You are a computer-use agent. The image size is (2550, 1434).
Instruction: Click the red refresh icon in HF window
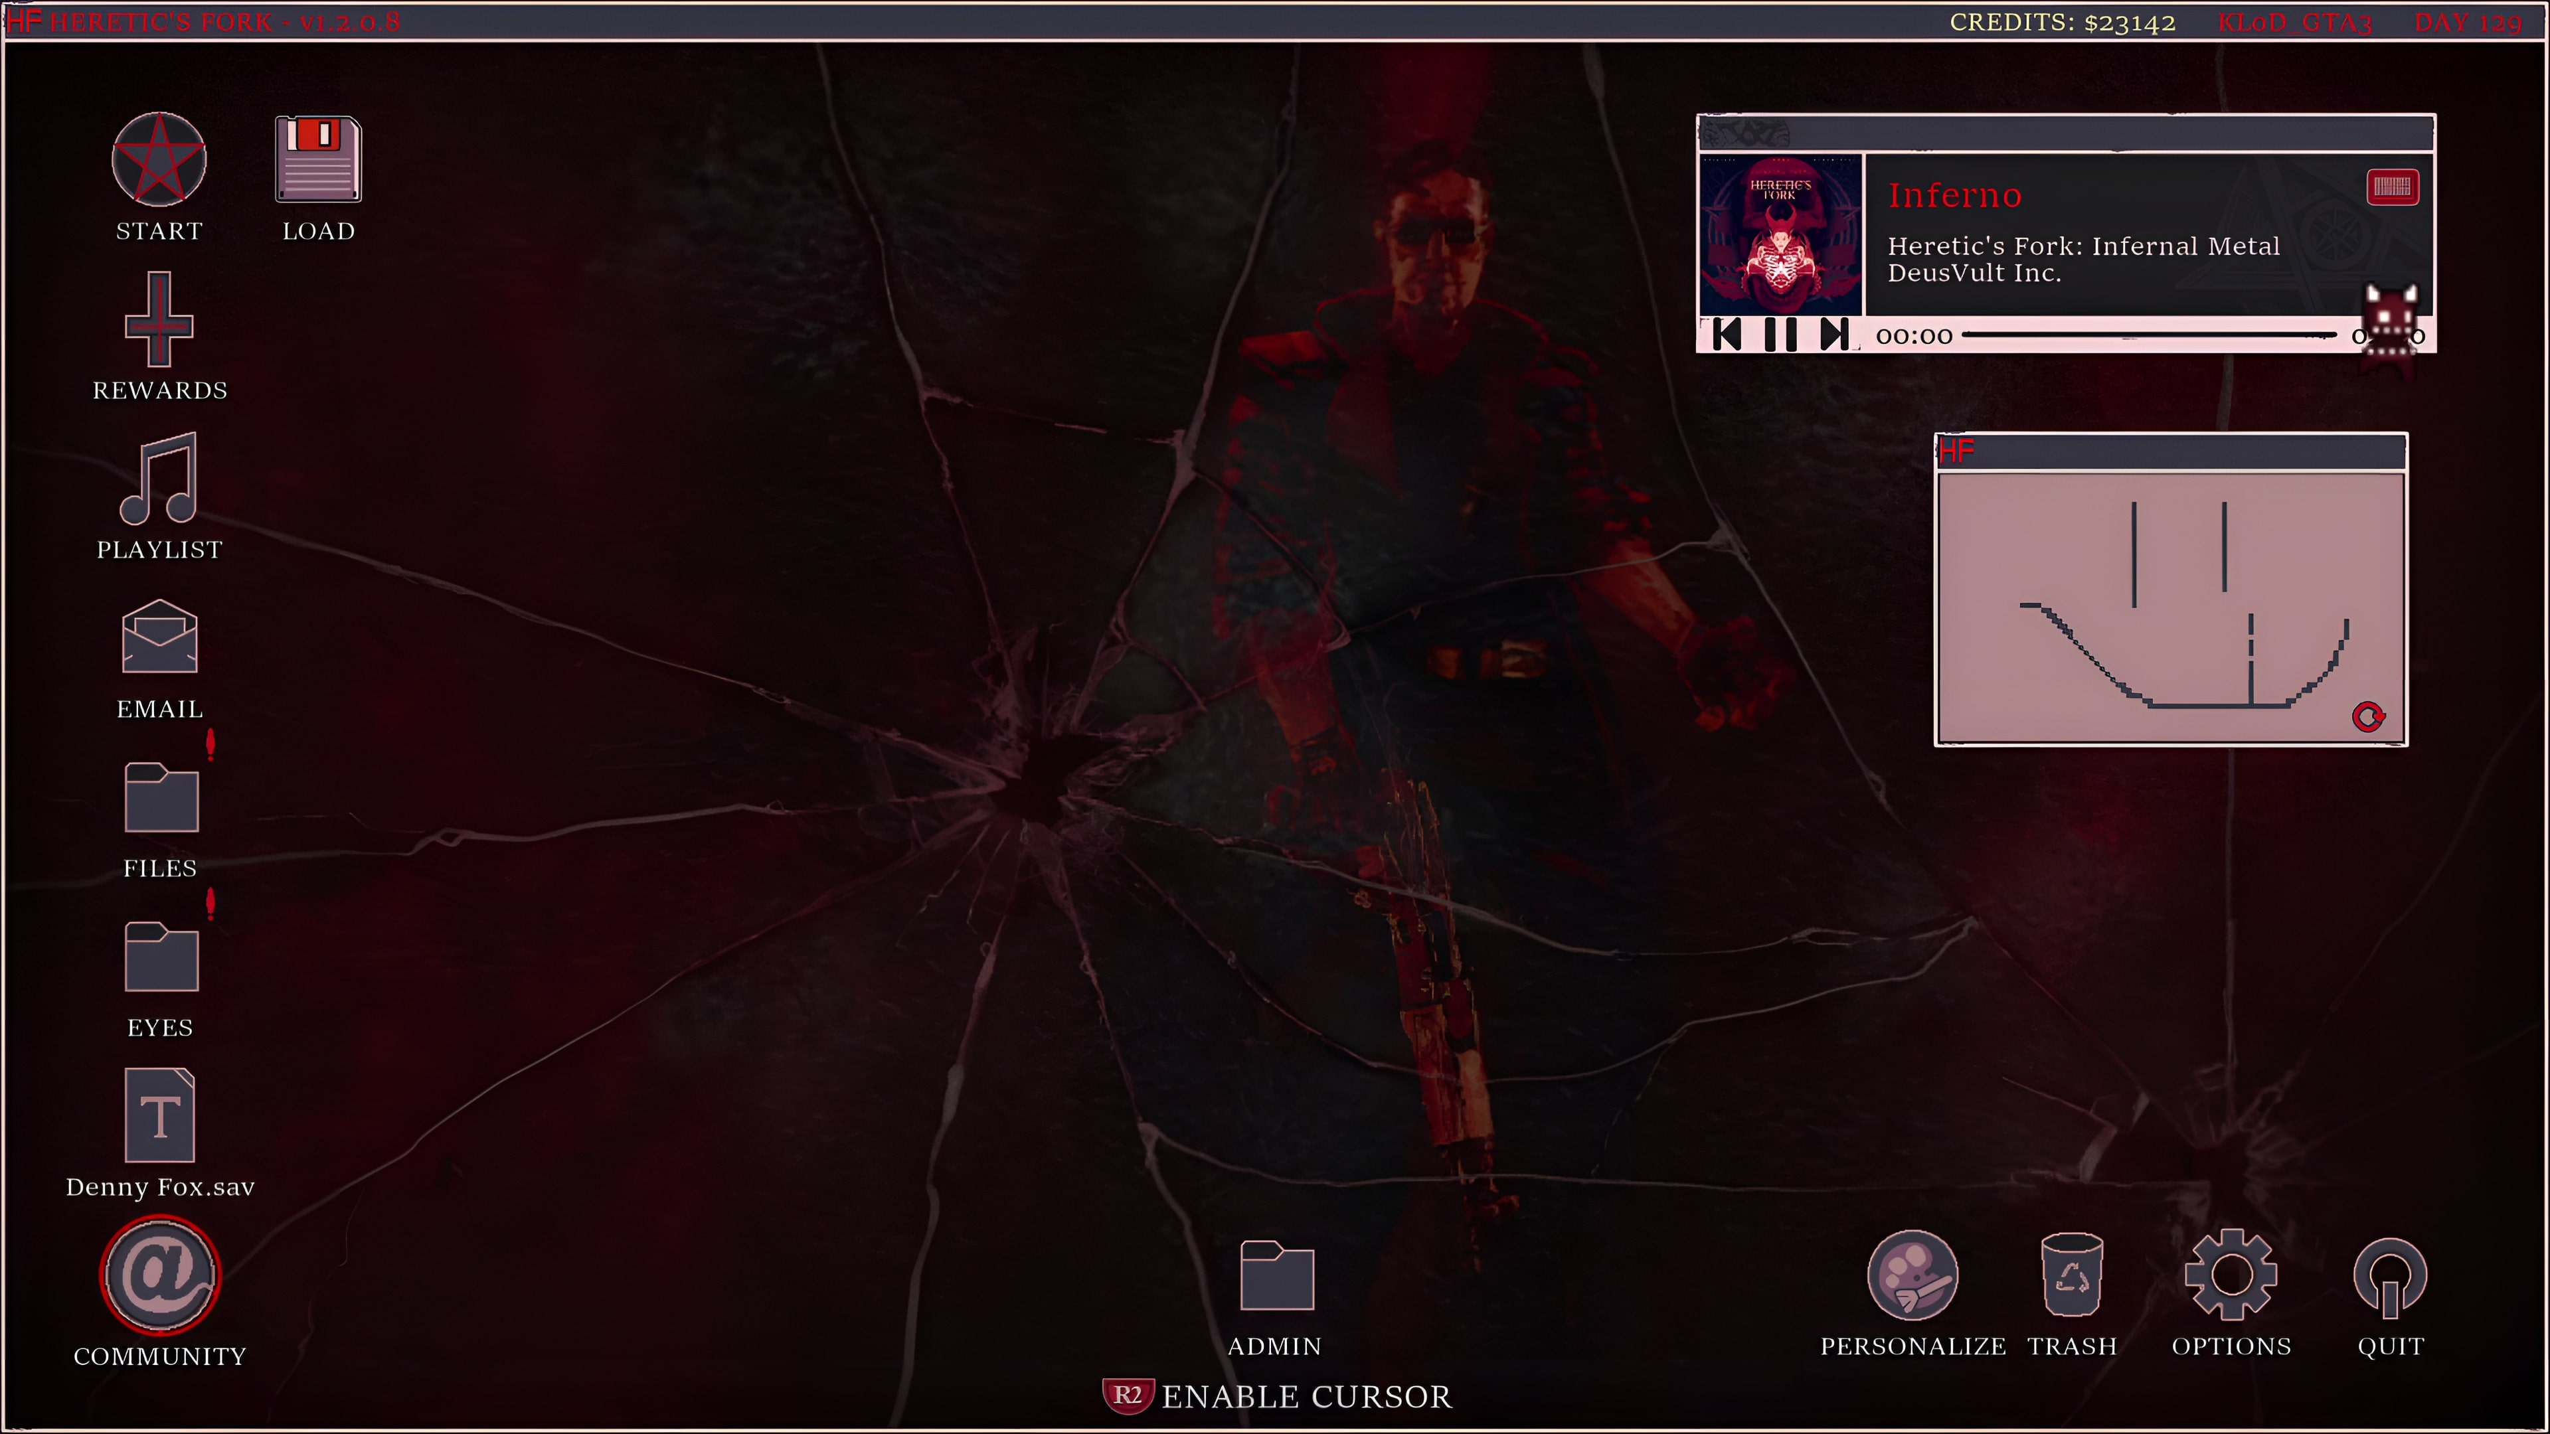click(x=2368, y=716)
